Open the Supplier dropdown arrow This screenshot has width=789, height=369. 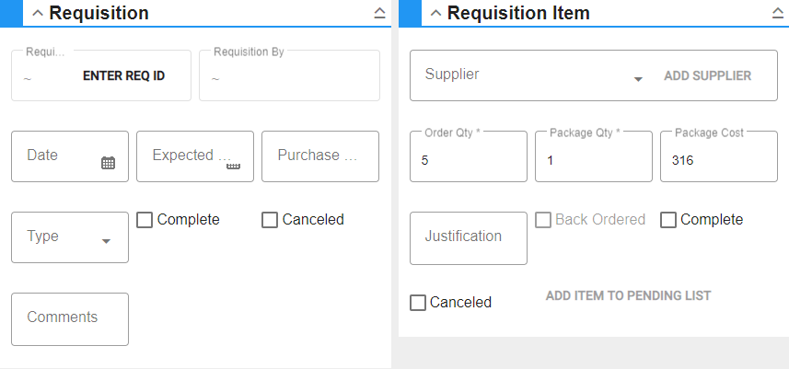[x=638, y=79]
